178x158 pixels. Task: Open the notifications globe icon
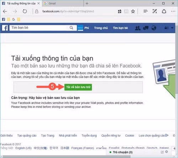[x=154, y=28]
